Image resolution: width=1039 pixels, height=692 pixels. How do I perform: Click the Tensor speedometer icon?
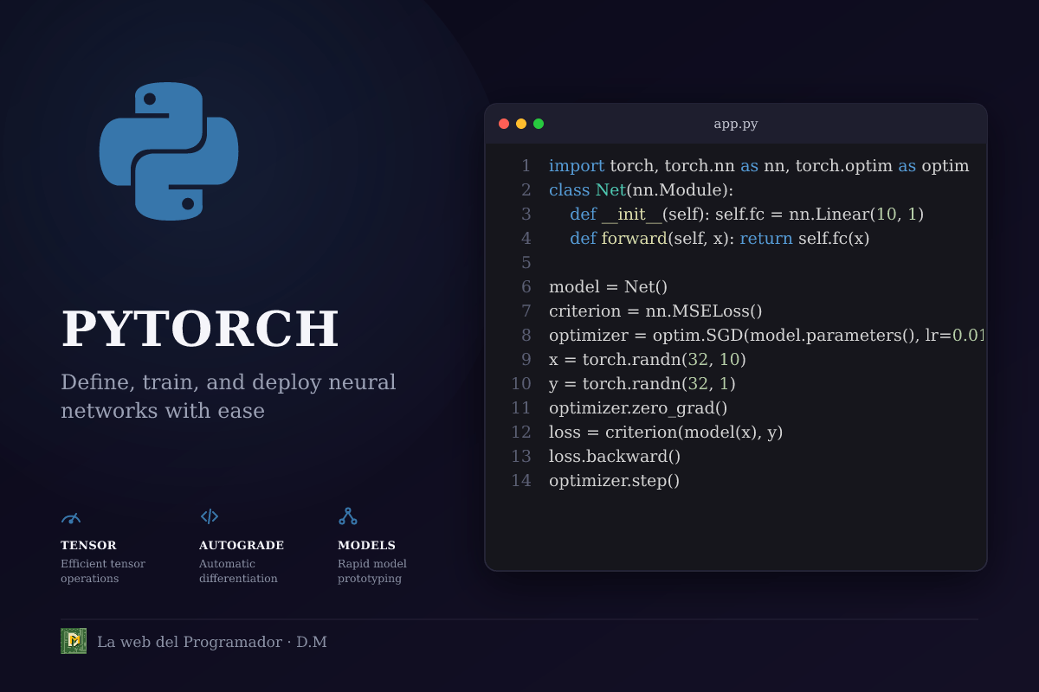[x=71, y=517]
